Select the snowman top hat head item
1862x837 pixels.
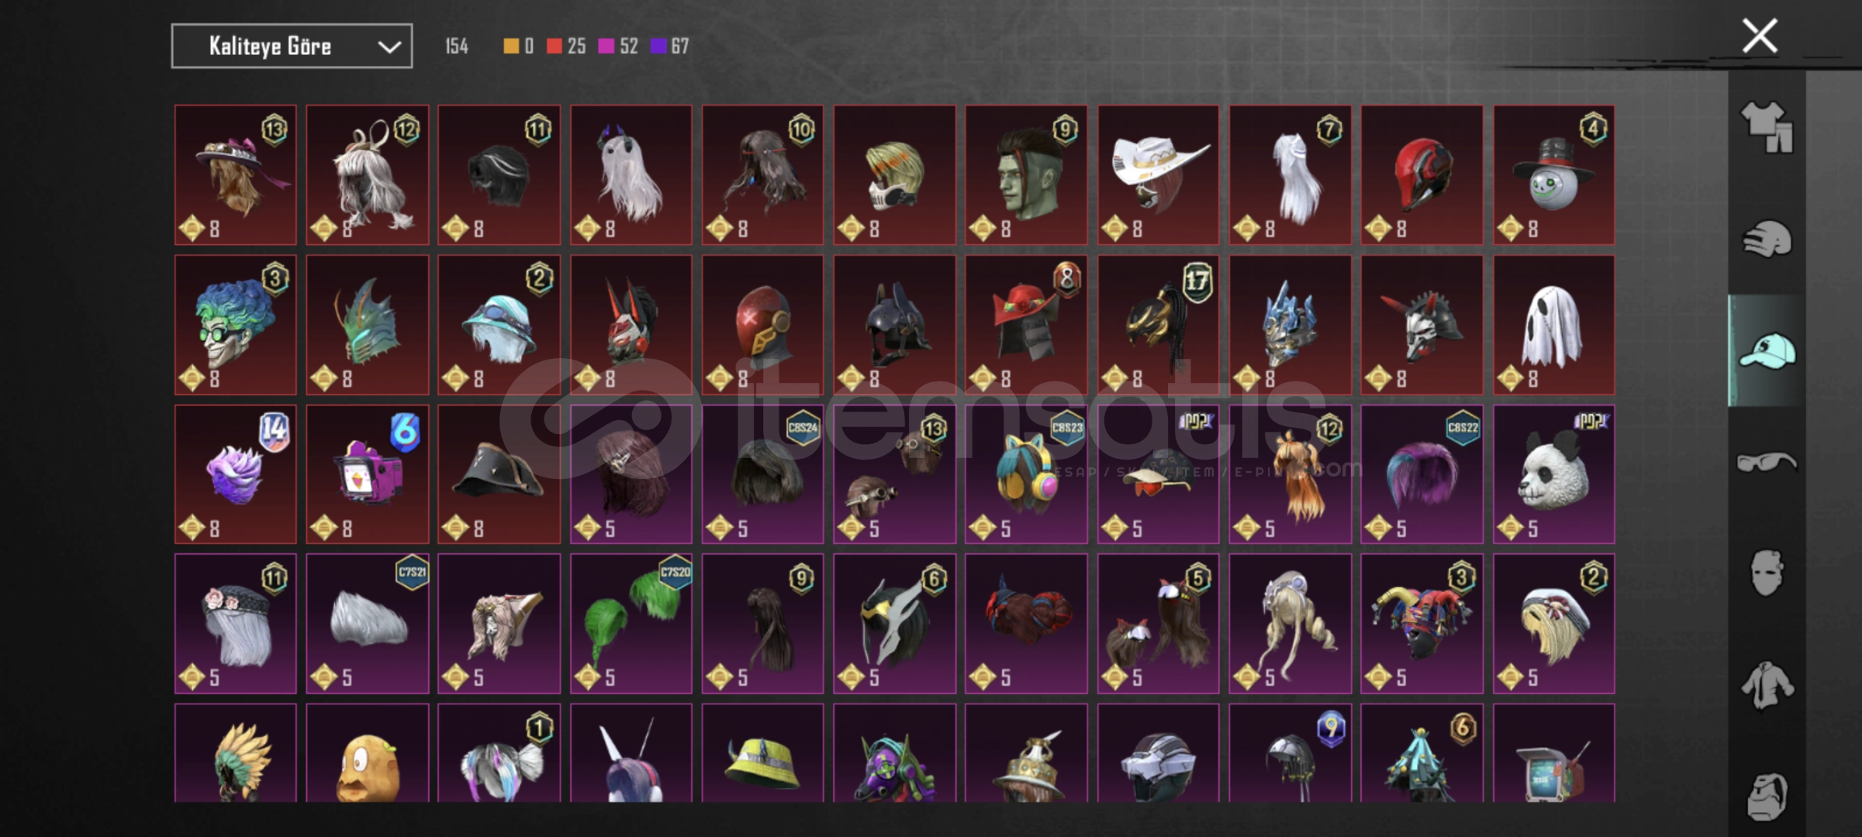pos(1554,175)
